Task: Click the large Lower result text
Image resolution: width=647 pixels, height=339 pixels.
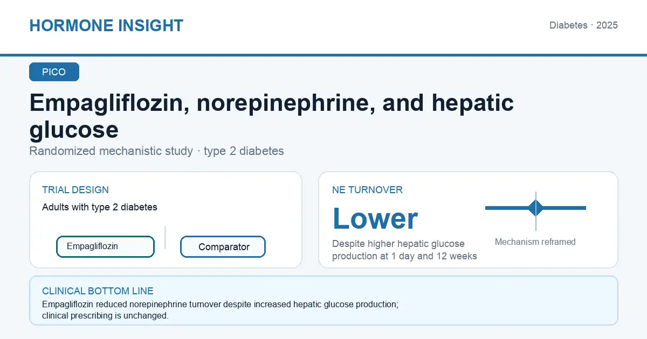Action: click(375, 218)
